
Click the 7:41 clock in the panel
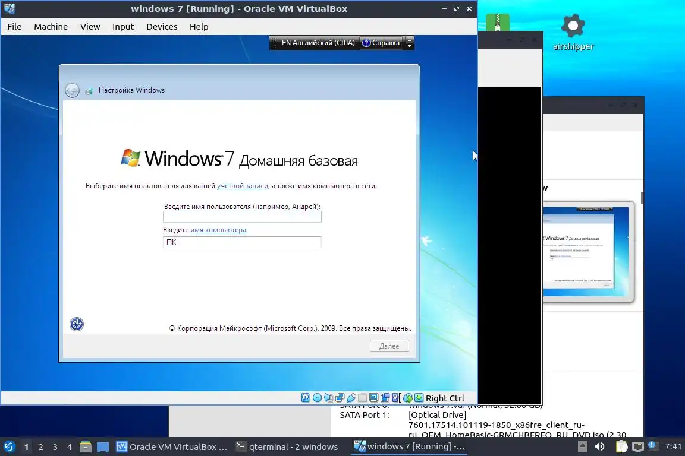[673, 446]
